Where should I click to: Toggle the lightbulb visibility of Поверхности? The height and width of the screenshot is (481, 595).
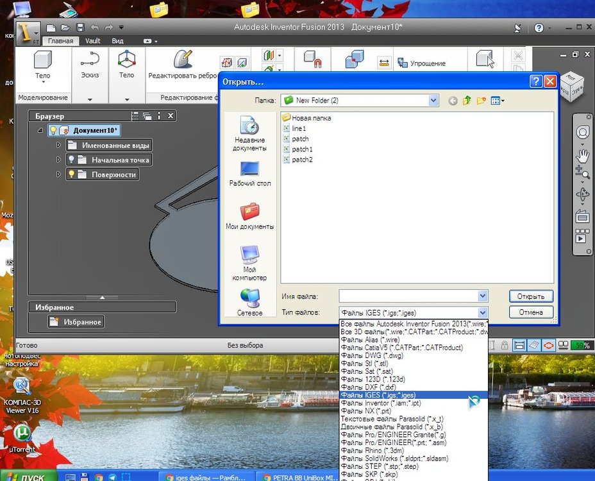[71, 174]
